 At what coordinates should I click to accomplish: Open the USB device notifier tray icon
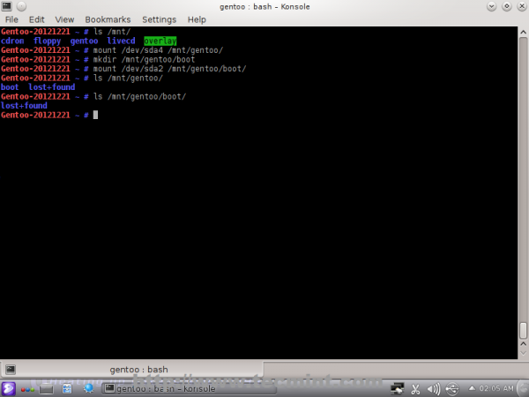tap(451, 388)
